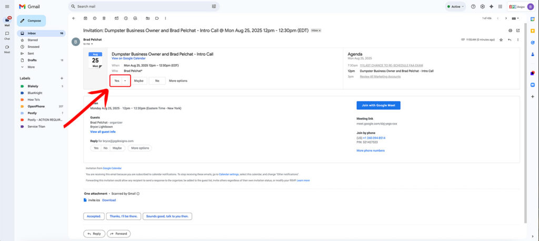Open the Drafts folder
The image size is (539, 241).
point(32,60)
